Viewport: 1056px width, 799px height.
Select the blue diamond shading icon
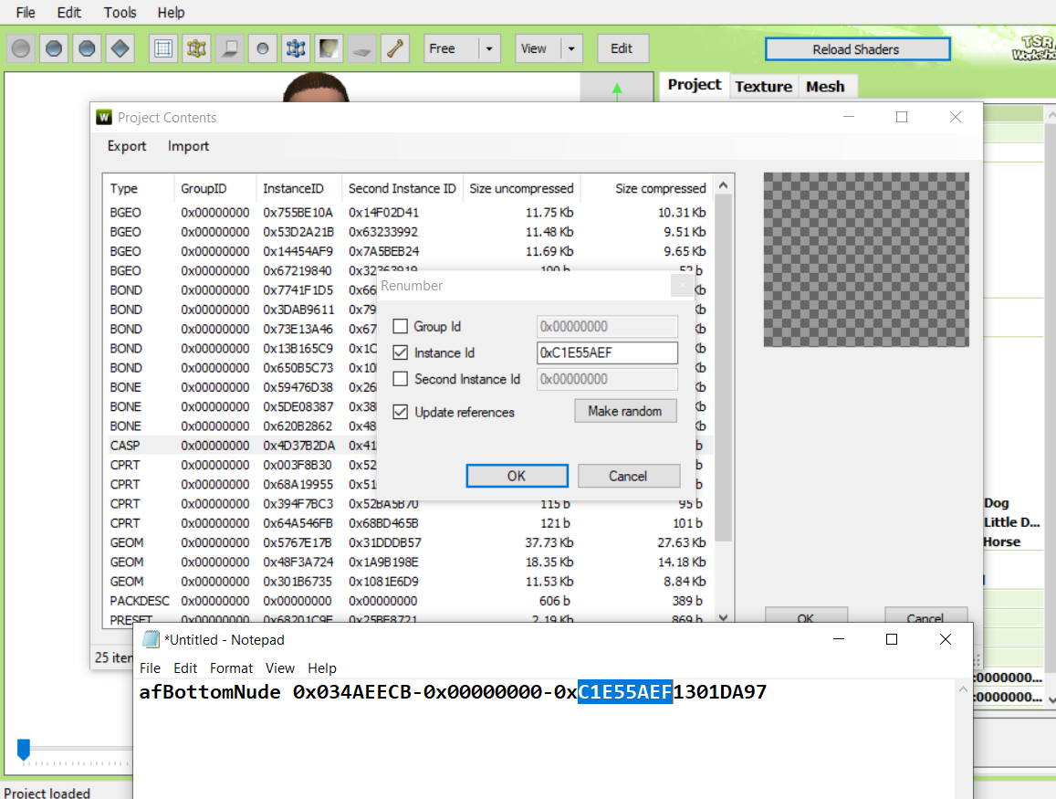click(x=120, y=47)
